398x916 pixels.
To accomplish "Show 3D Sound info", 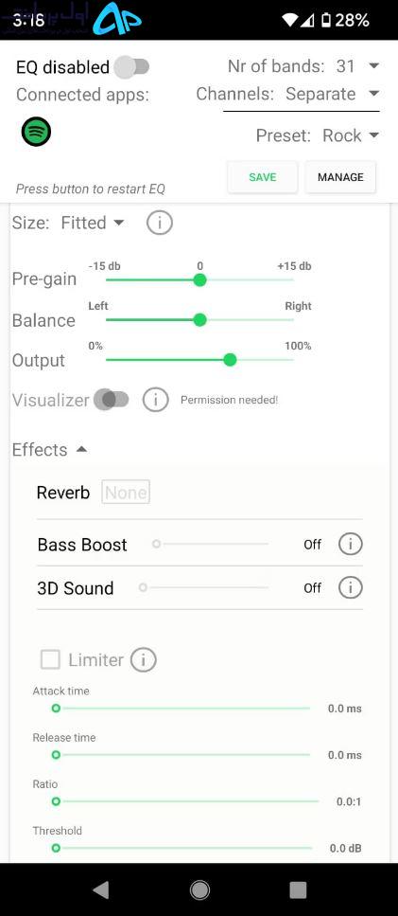I will (x=350, y=587).
